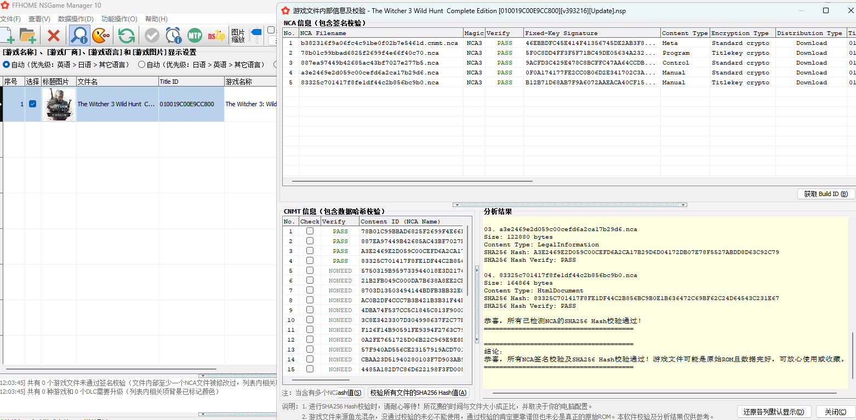Image resolution: width=856 pixels, height=420 pixels.
Task: Collapse splitter between NCA and CNMT panels
Action: pyautogui.click(x=569, y=205)
